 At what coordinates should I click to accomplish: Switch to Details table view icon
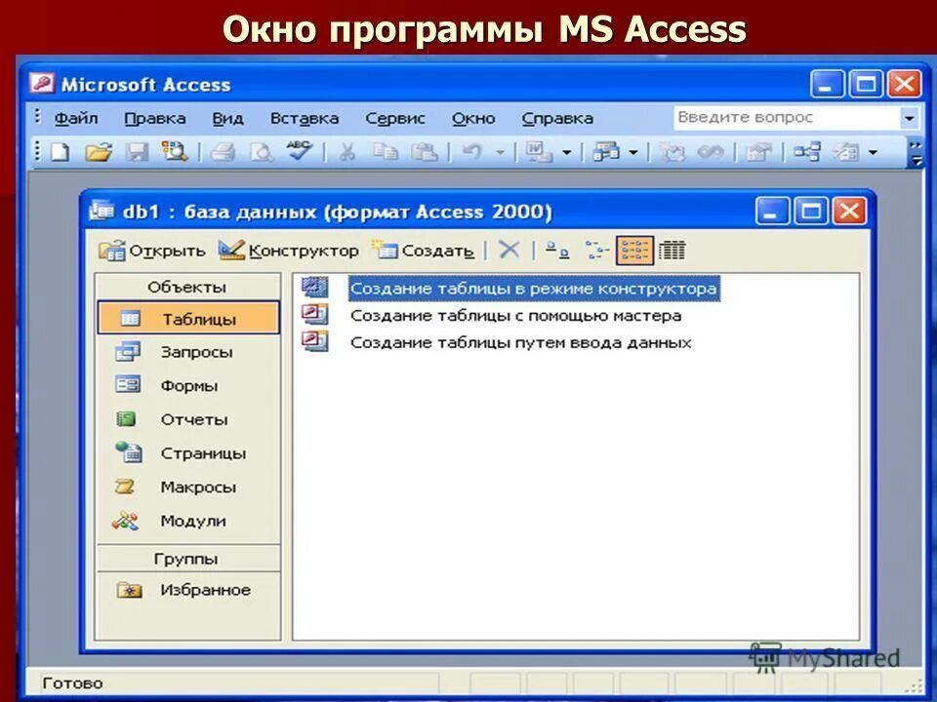point(672,251)
